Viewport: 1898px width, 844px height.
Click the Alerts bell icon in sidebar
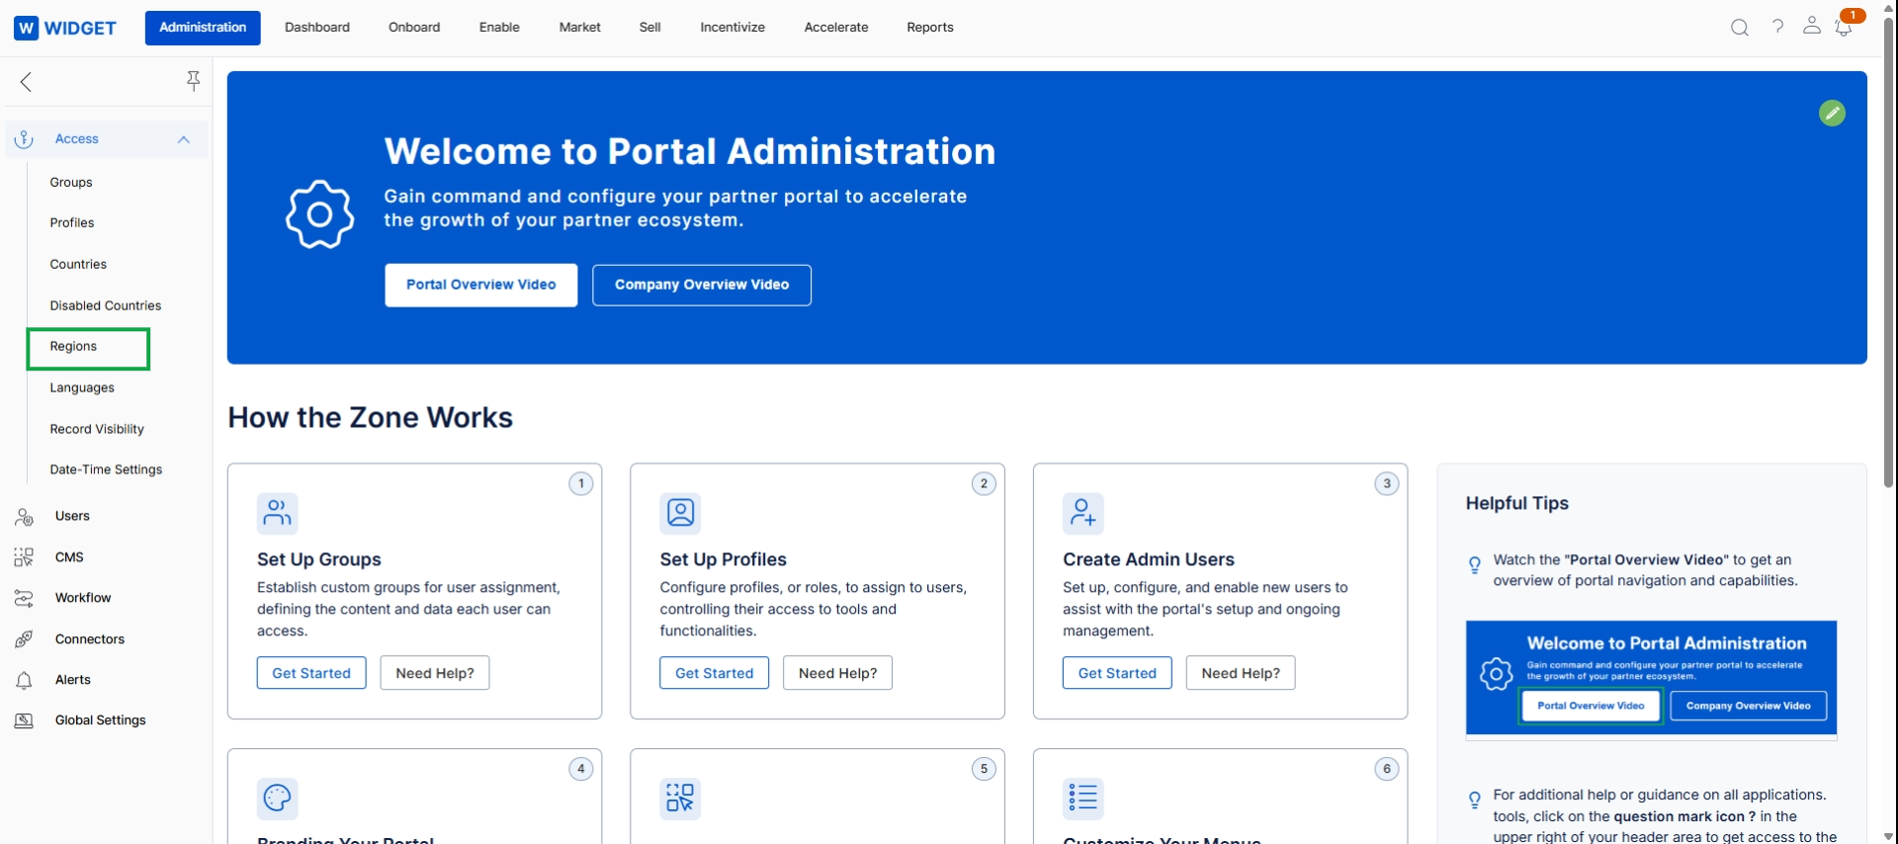click(x=25, y=680)
